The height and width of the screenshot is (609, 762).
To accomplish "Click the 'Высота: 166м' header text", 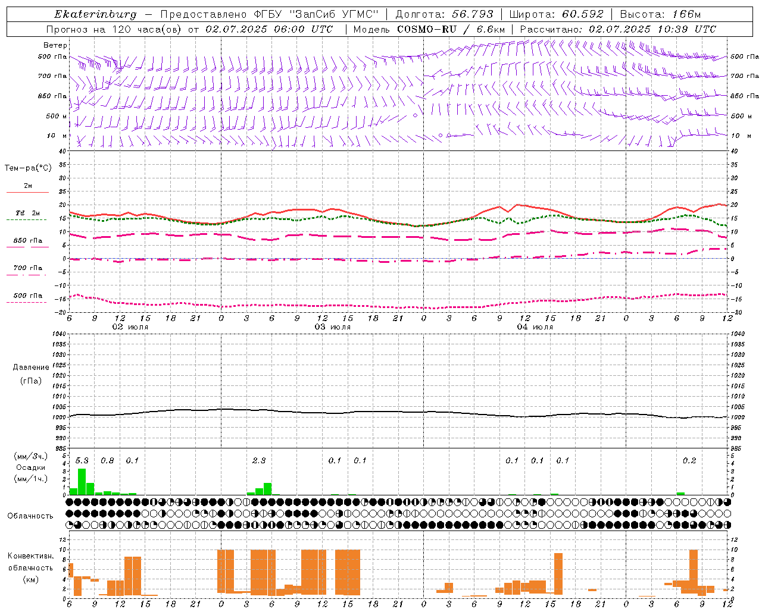I will tap(660, 14).
